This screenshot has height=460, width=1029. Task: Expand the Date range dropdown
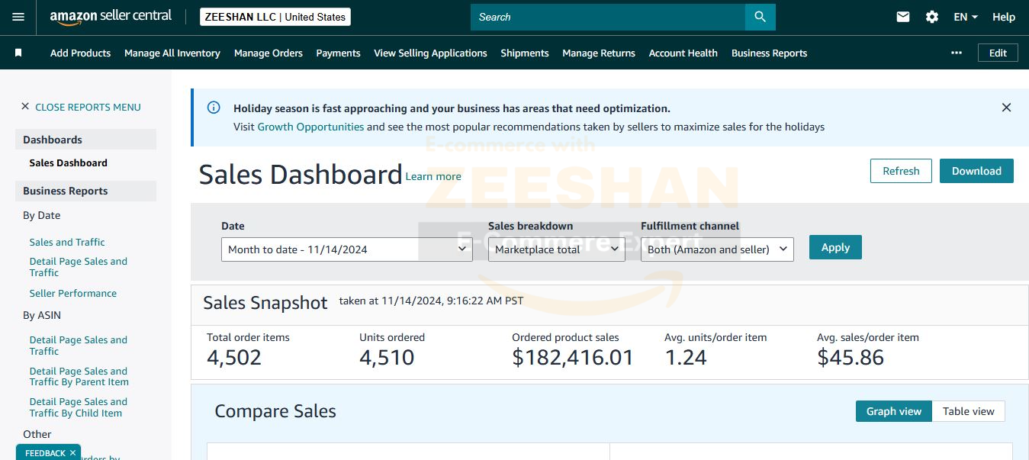click(x=346, y=249)
